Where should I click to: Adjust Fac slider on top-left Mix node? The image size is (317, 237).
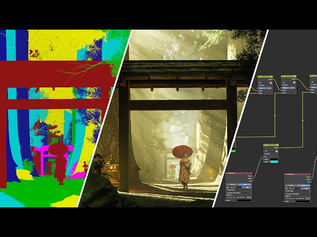point(265,88)
